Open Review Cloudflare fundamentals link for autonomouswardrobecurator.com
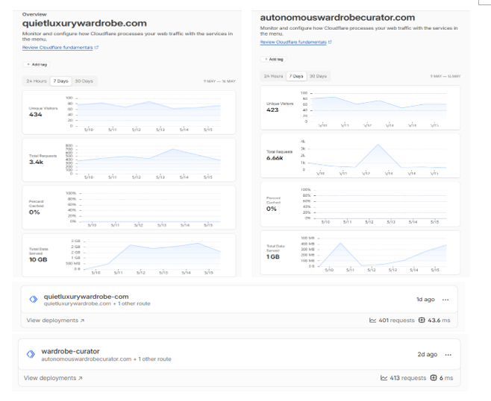This screenshot has height=401, width=491. pyautogui.click(x=293, y=42)
